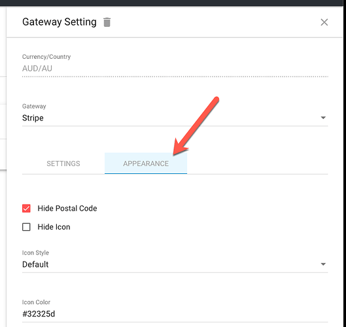Click the Gateway field label
This screenshot has height=327, width=346.
(34, 106)
